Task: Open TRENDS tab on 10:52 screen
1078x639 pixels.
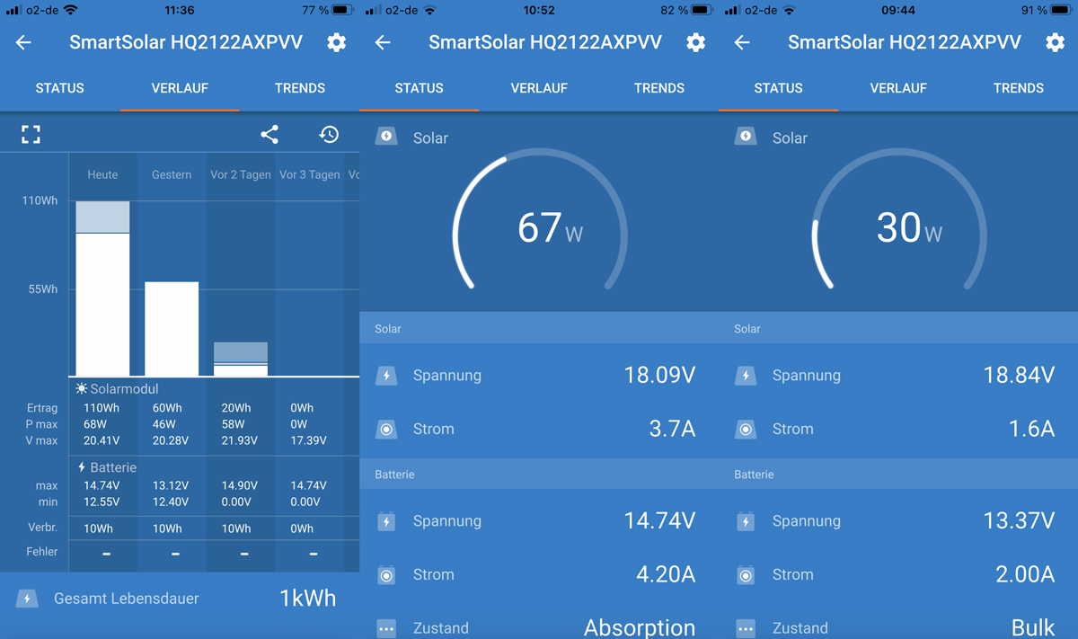Action: 659,88
